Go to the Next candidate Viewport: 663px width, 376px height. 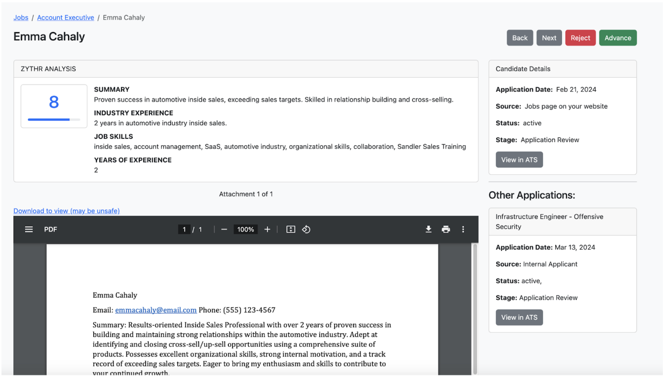tap(549, 38)
